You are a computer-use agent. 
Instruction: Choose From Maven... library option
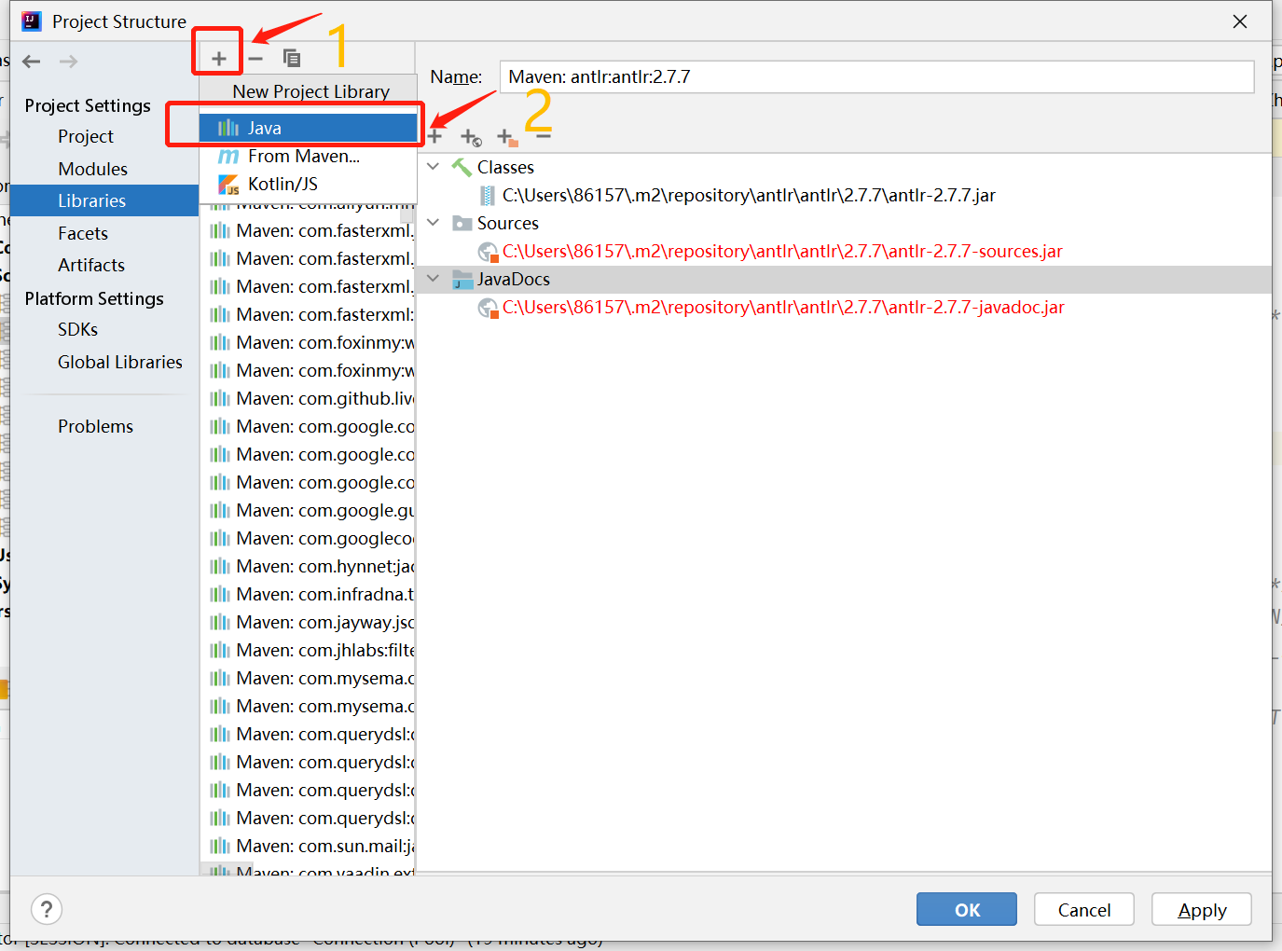[x=309, y=156]
